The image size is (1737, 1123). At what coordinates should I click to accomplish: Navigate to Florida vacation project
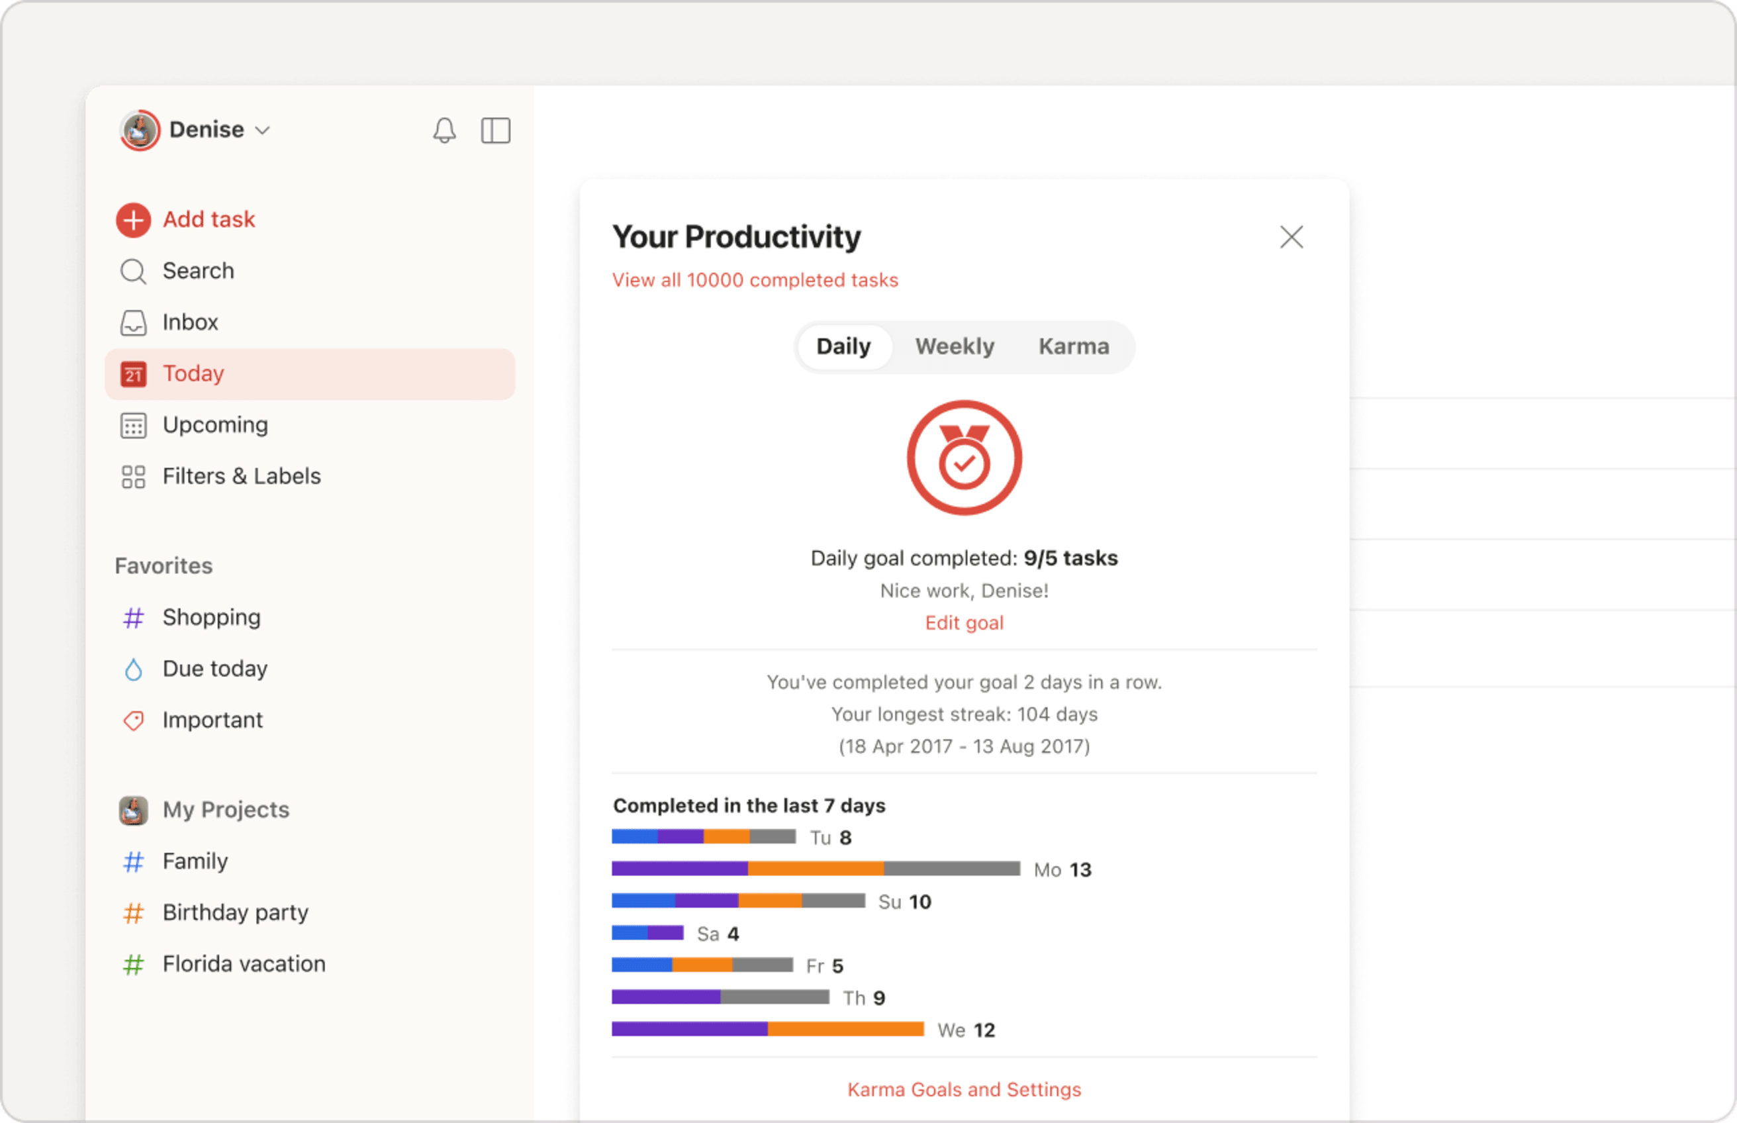tap(242, 963)
